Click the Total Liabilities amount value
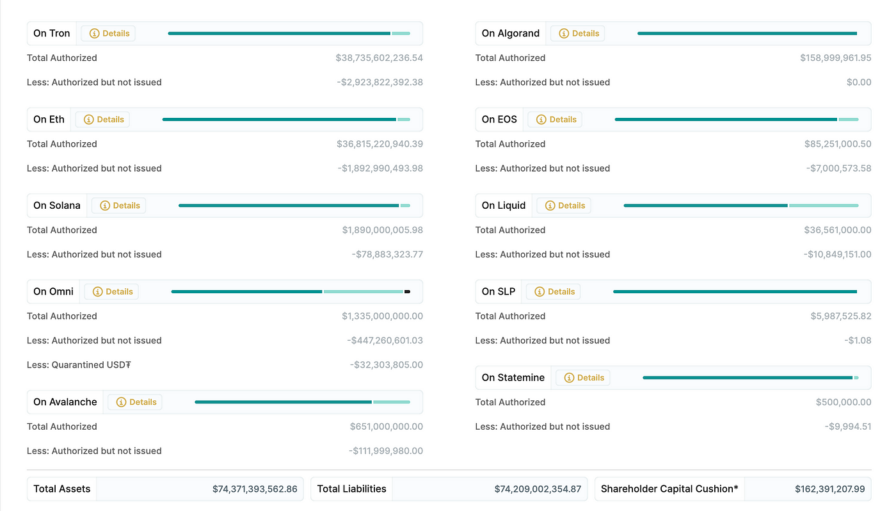The image size is (896, 511). click(538, 489)
